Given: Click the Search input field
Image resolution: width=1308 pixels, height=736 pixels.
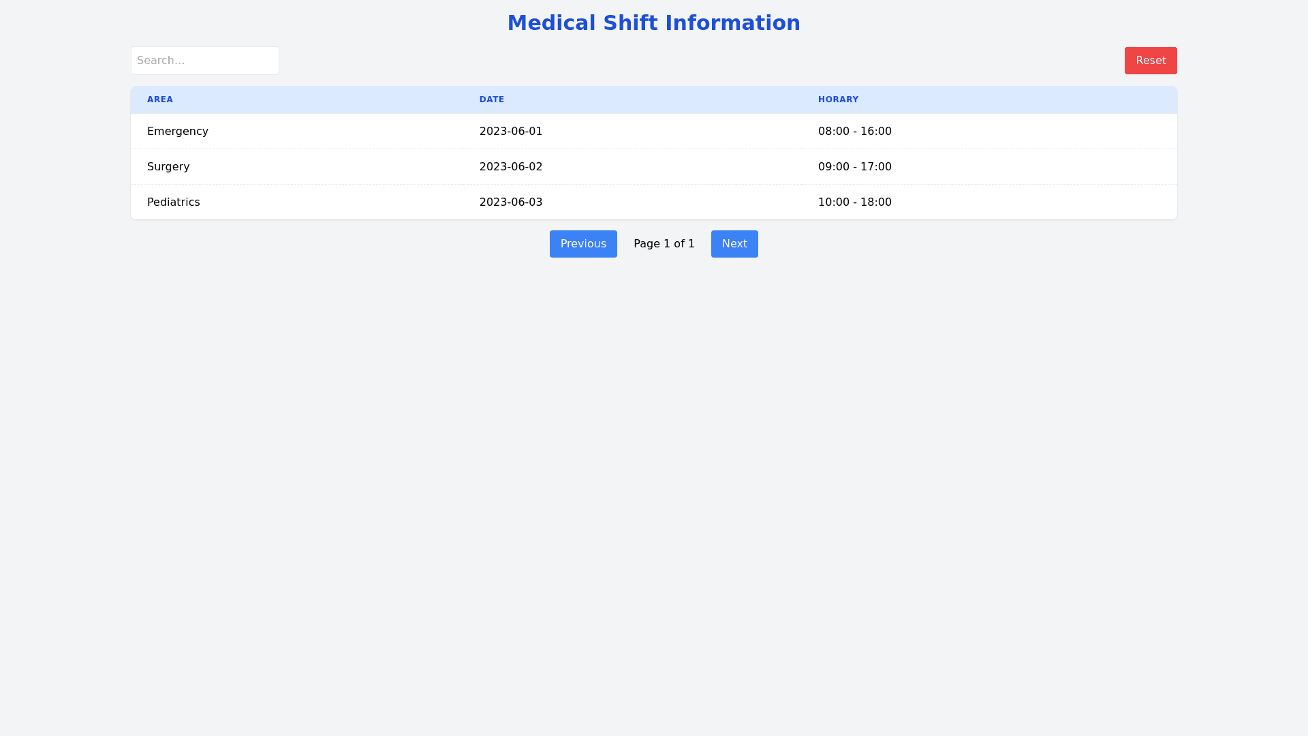Looking at the screenshot, I should [205, 61].
